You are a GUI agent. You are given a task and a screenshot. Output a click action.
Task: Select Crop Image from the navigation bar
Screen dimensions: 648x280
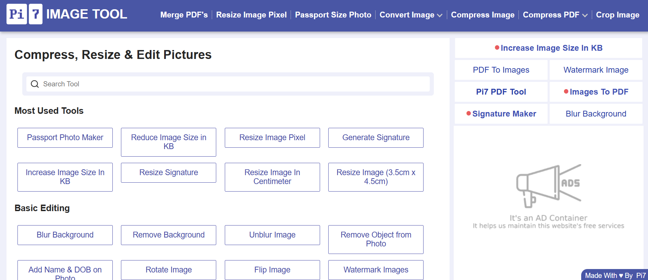618,15
